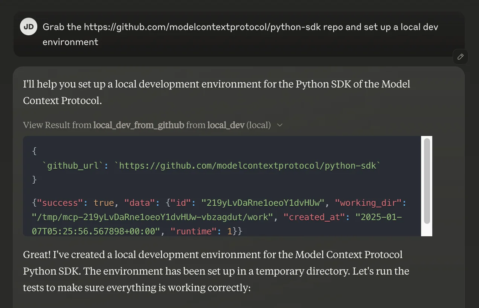The image size is (479, 308).
Task: Click the JD user avatar
Action: [29, 27]
